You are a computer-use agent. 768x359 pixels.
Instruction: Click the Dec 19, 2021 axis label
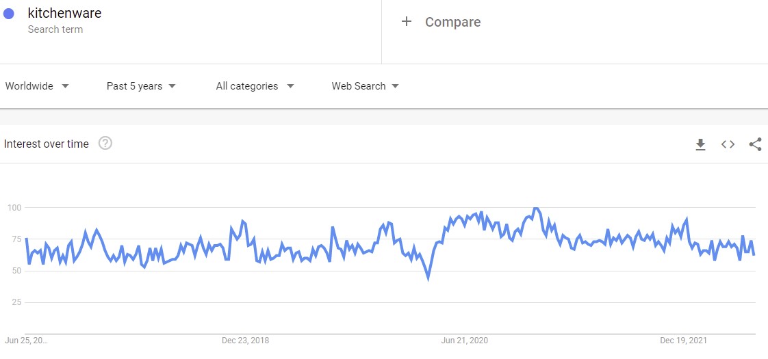pyautogui.click(x=683, y=340)
